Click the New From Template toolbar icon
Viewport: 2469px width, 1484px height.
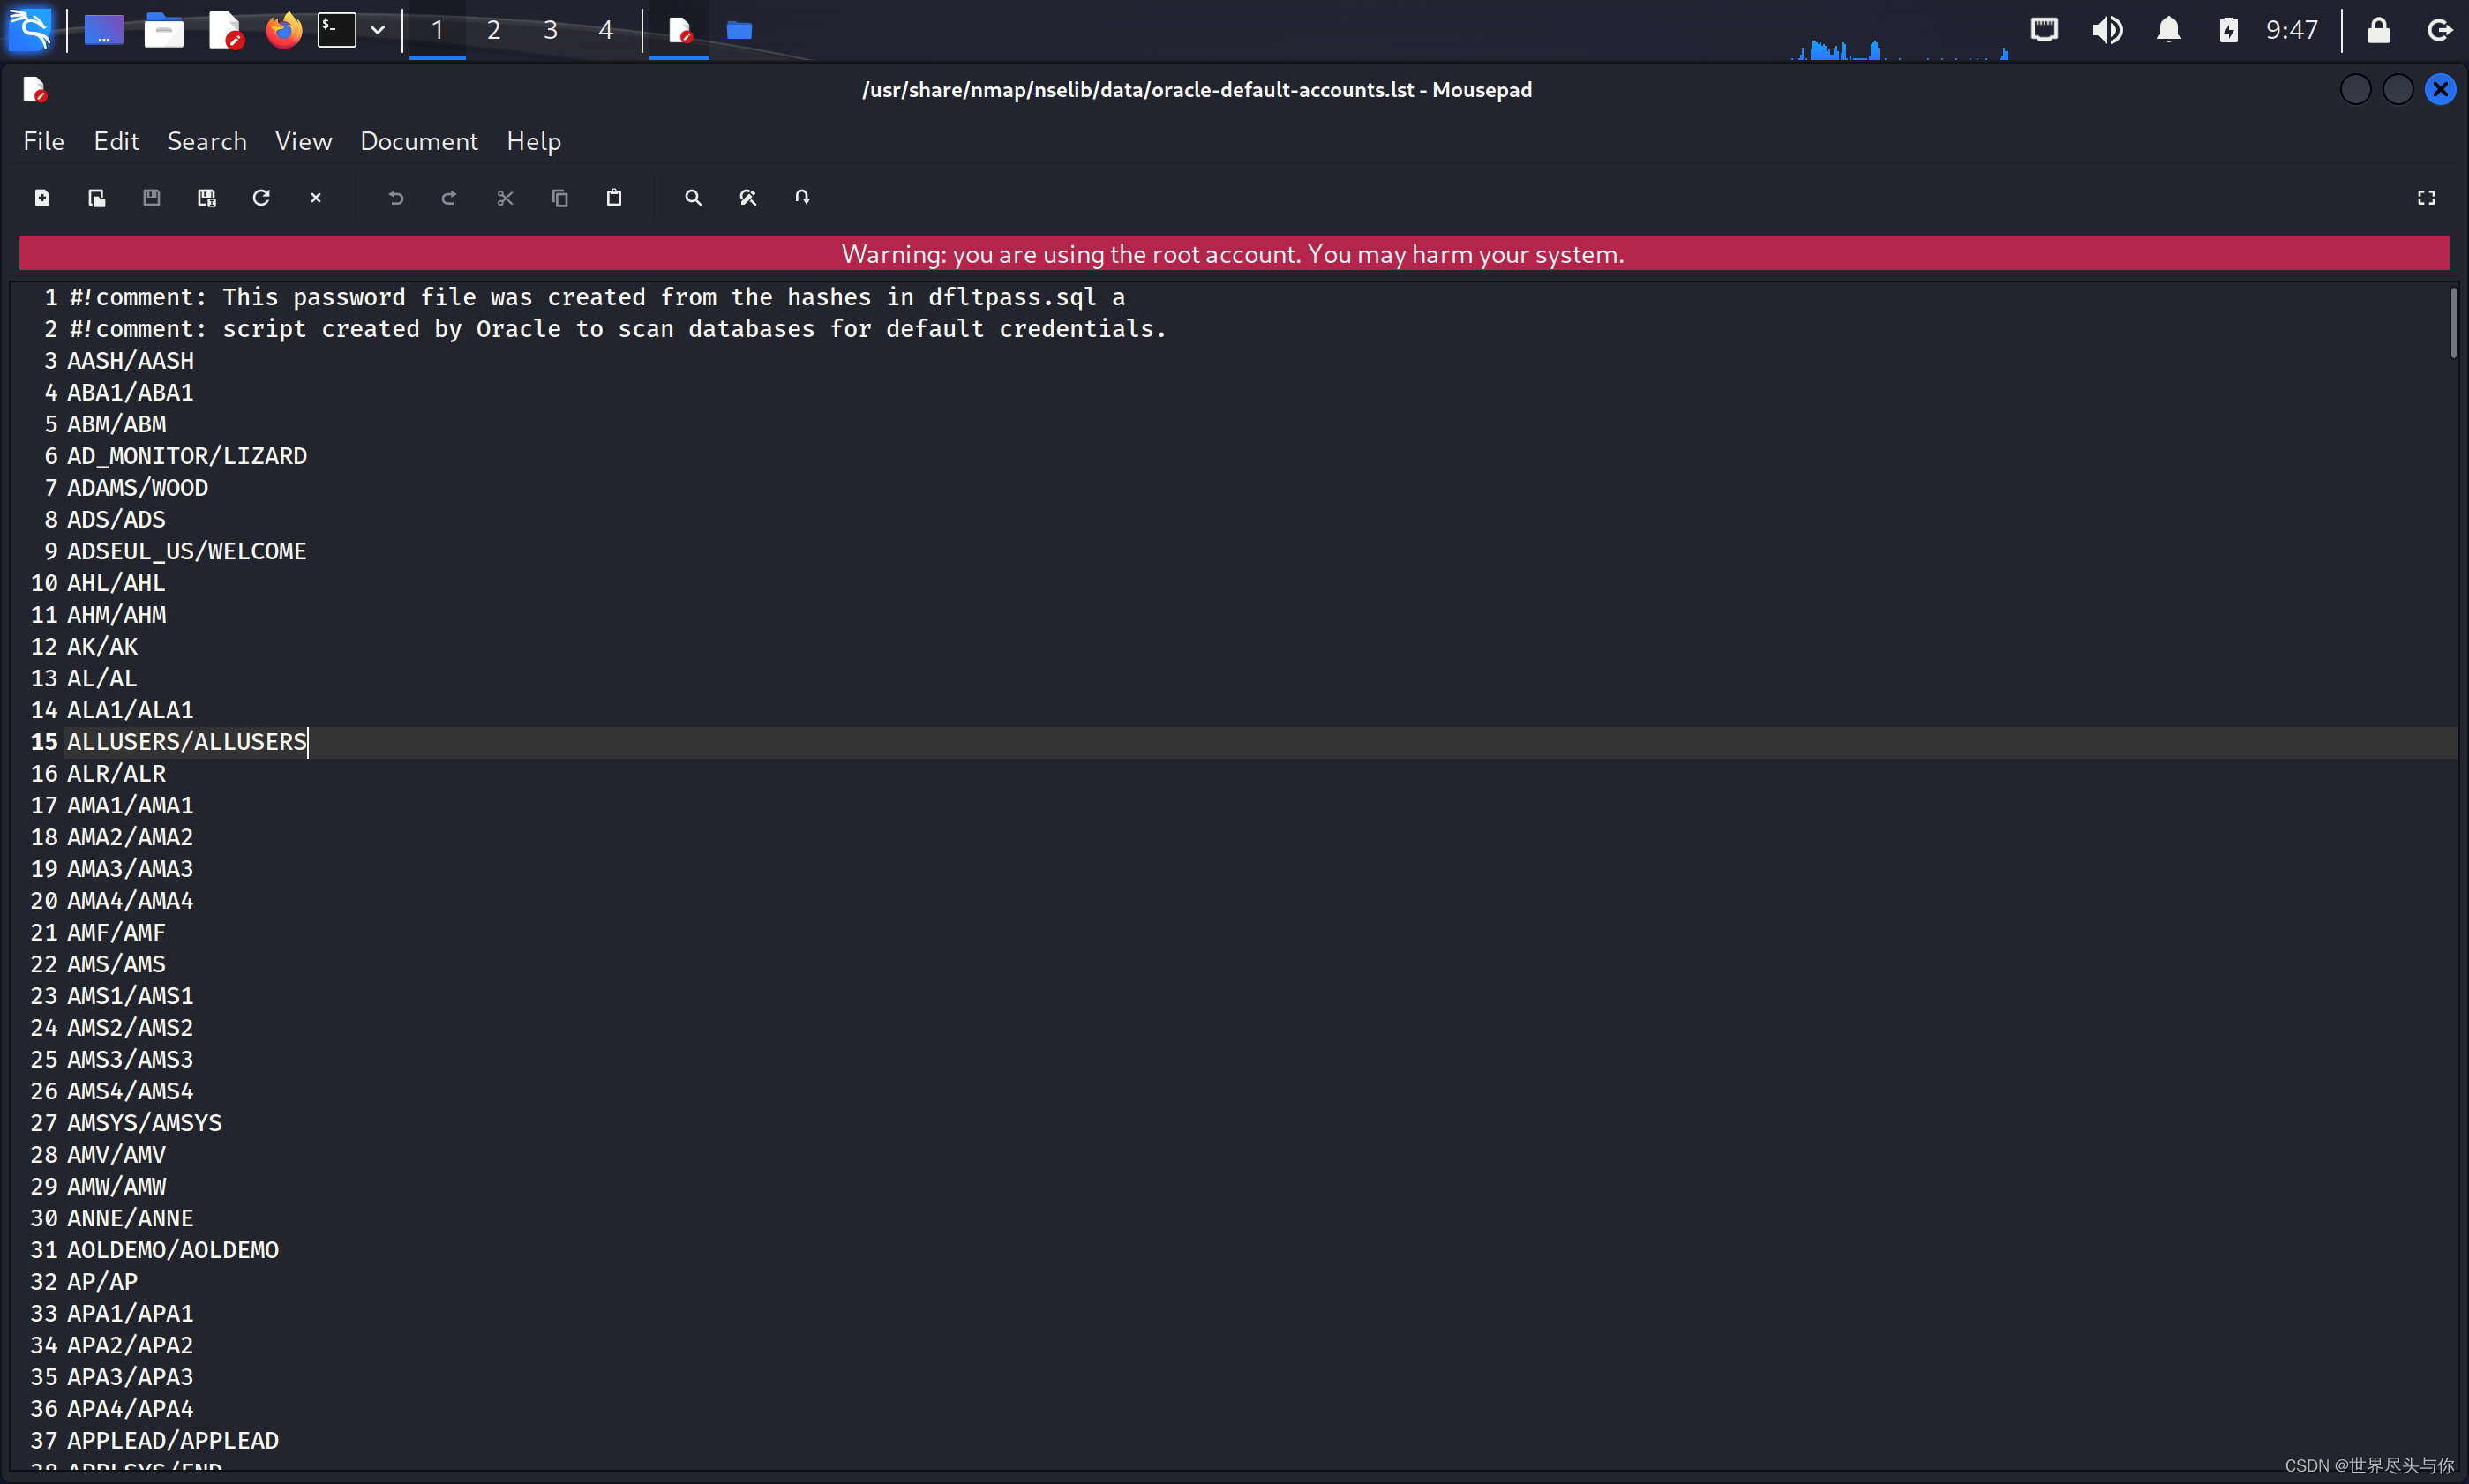[x=97, y=198]
